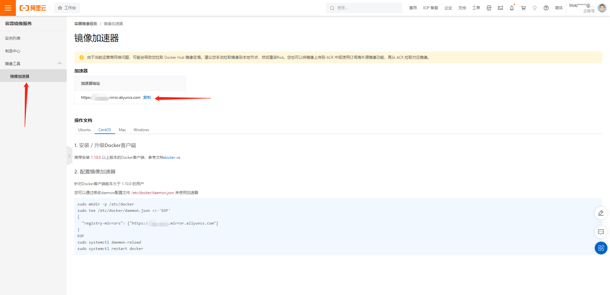Click the 容器镜像服务 breadcrumb link
The image size is (610, 295).
(86, 24)
